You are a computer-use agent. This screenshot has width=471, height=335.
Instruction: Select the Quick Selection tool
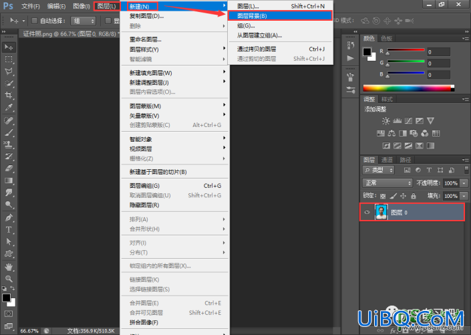(9, 84)
